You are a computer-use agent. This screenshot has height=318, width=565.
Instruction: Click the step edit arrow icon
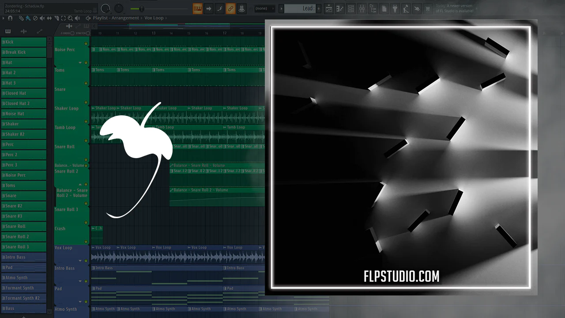click(x=208, y=8)
